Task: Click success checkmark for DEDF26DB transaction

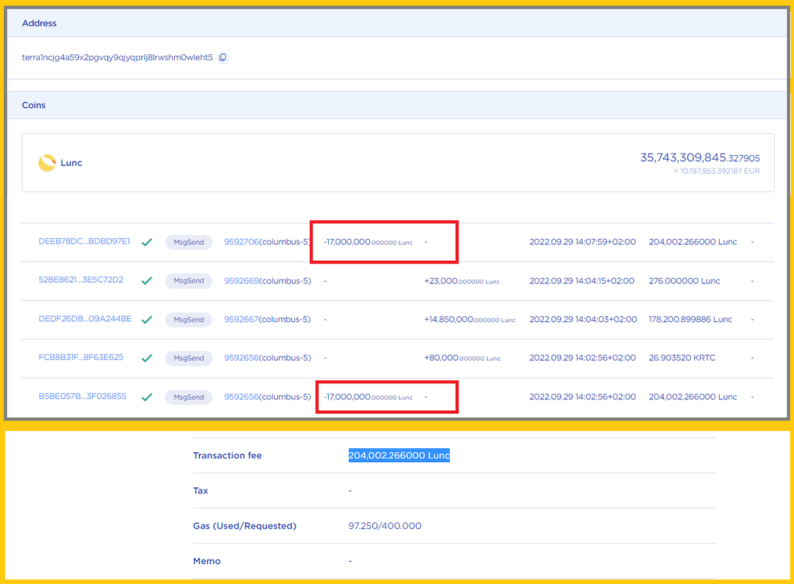Action: pos(147,319)
